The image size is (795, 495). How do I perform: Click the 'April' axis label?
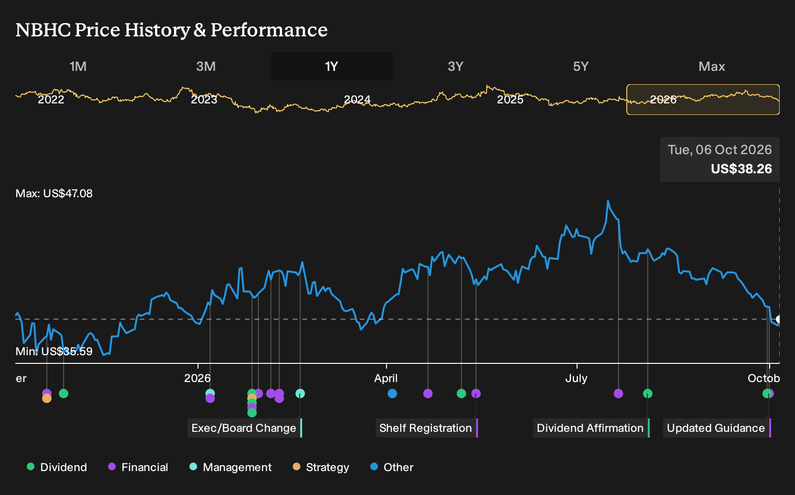(x=386, y=378)
